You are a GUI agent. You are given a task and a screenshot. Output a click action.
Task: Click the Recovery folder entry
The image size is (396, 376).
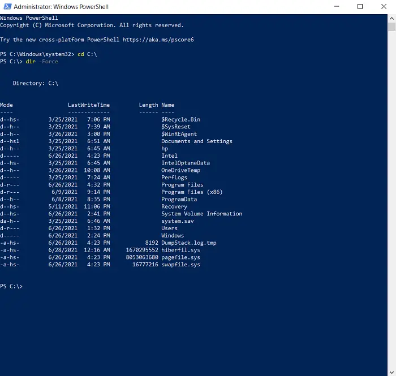coord(174,207)
